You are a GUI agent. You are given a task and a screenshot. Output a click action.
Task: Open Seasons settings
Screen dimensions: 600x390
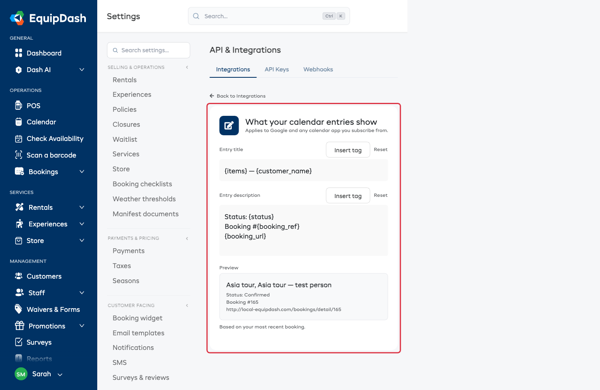(x=126, y=281)
